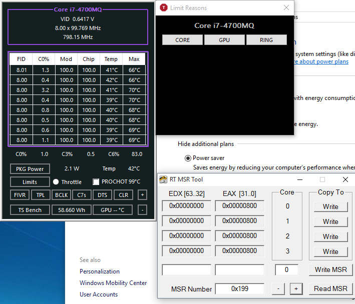Click the Write button for core 2
The image size is (355, 304).
pos(330,236)
